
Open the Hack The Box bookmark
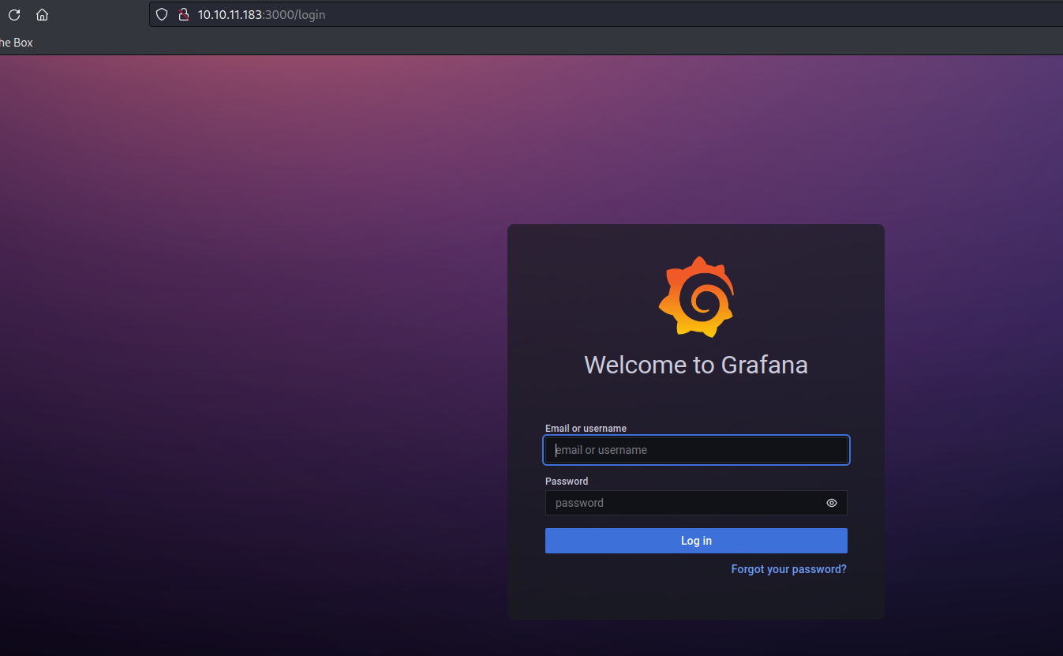17,43
